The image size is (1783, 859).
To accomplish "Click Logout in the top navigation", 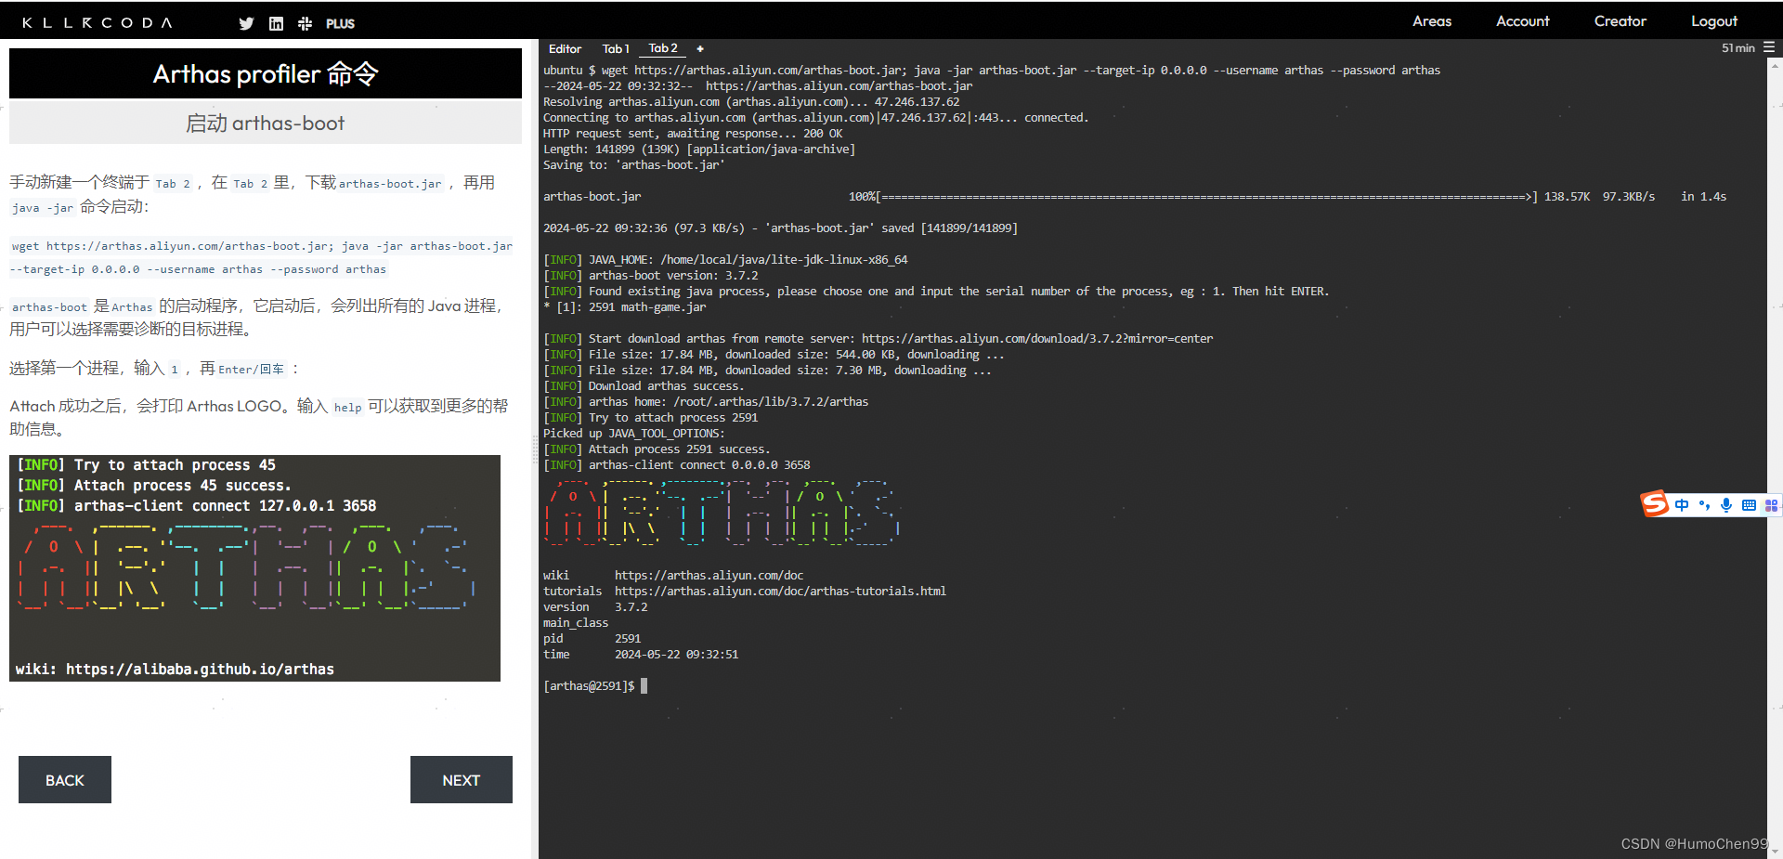I will [x=1713, y=20].
